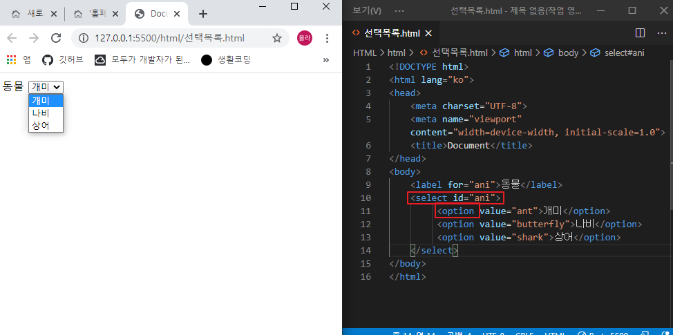The height and width of the screenshot is (335, 673).
Task: Click Chrome's forward navigation arrow
Action: pyautogui.click(x=33, y=38)
